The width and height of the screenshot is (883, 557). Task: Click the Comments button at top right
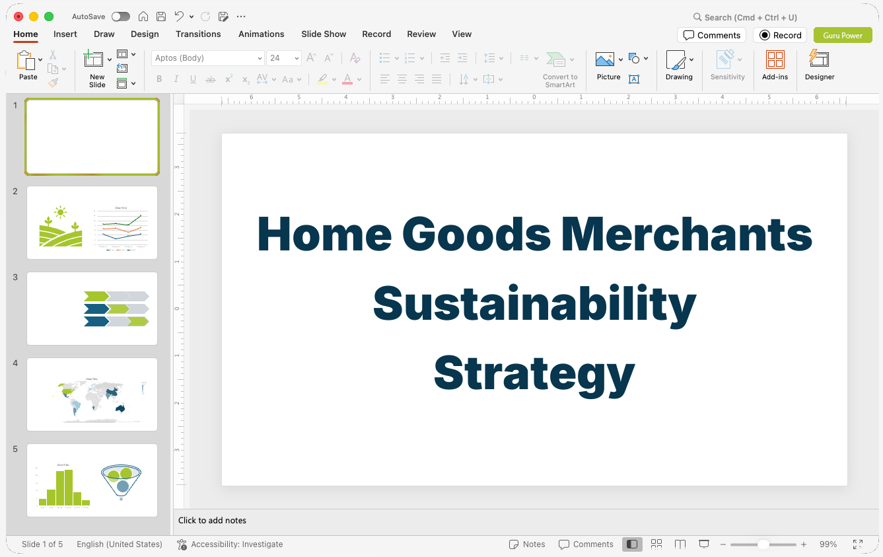[x=712, y=35]
